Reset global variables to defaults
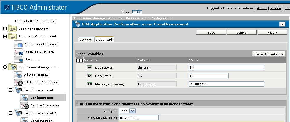This screenshot has height=122, width=290. tap(269, 54)
